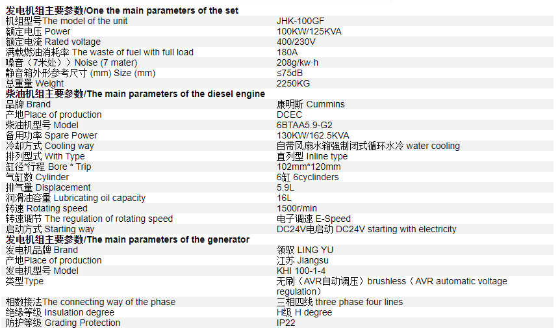Select the 100KW/125KVA power value
Screen dimensions: 560x335
(309, 31)
